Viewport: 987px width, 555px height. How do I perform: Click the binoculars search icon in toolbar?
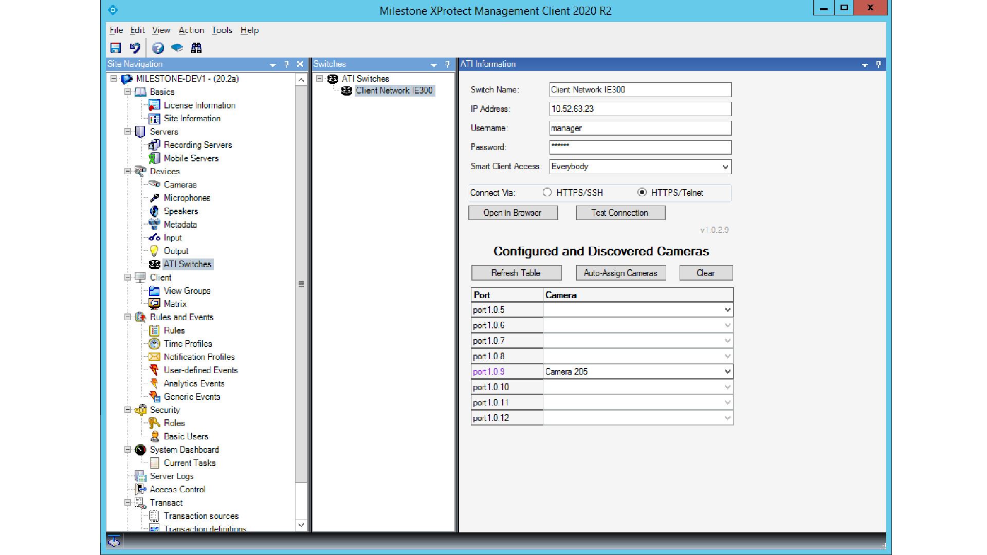196,48
